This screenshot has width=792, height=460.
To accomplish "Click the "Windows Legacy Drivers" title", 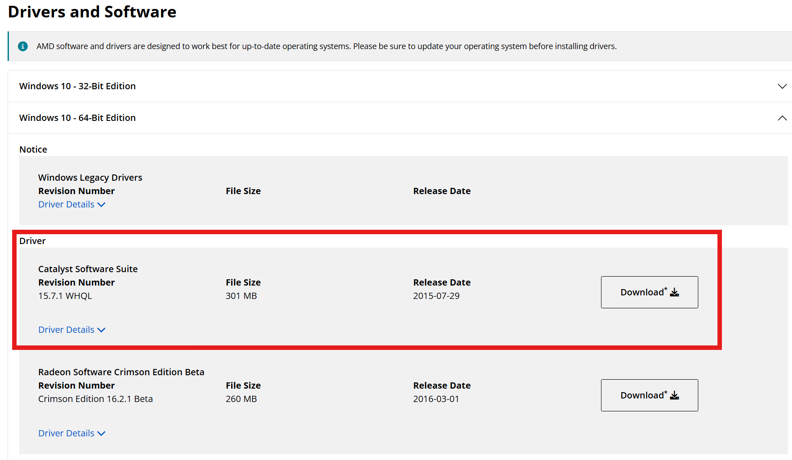I will (x=90, y=178).
